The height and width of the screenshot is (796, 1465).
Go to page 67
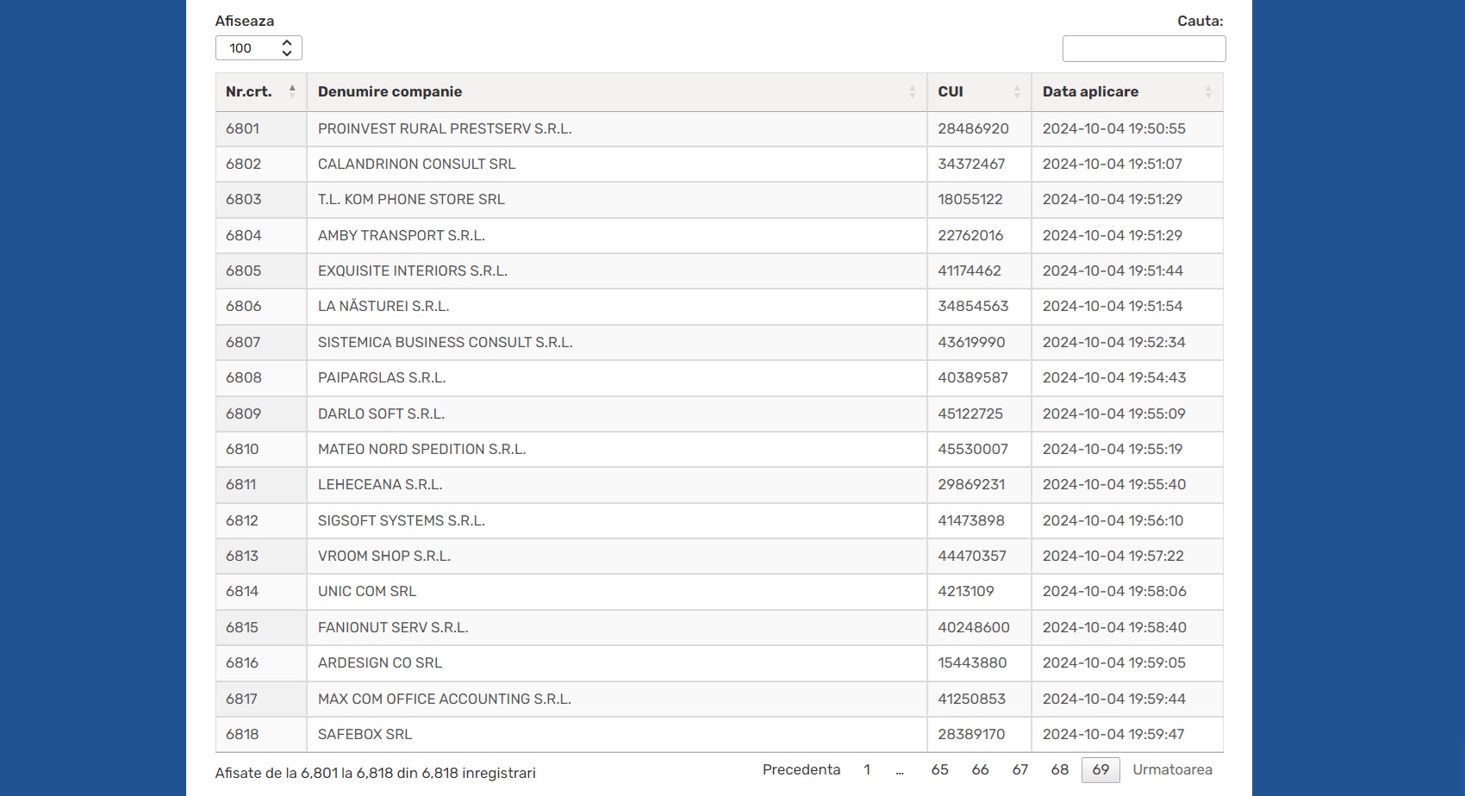1020,770
